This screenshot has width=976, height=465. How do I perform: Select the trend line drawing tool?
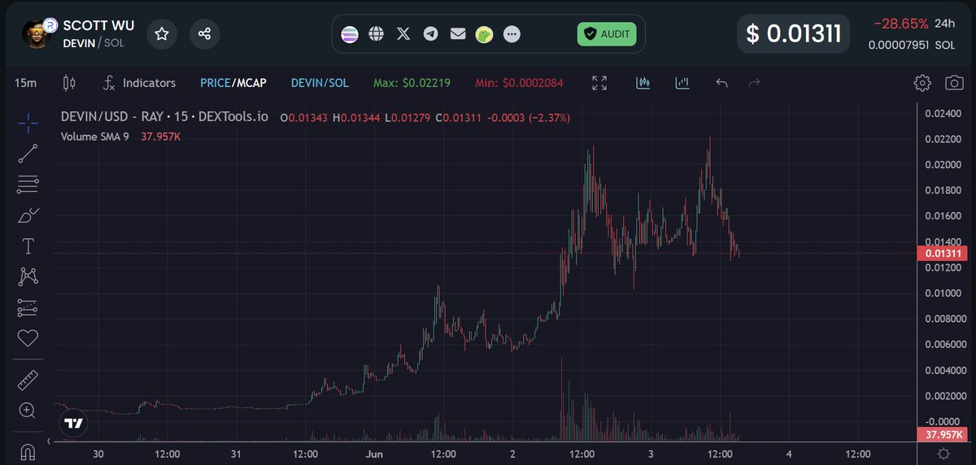pyautogui.click(x=28, y=154)
